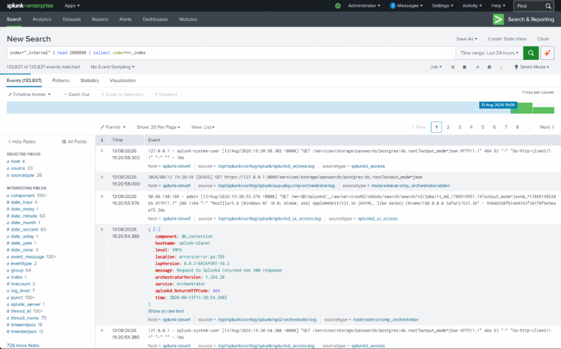The width and height of the screenshot is (561, 349).
Task: Open the View: List dropdown
Action: 203,127
